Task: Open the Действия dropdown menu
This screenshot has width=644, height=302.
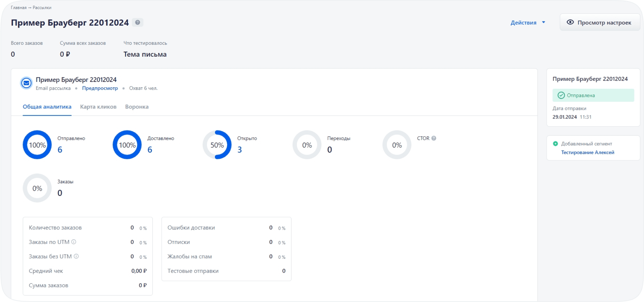Action: click(528, 23)
